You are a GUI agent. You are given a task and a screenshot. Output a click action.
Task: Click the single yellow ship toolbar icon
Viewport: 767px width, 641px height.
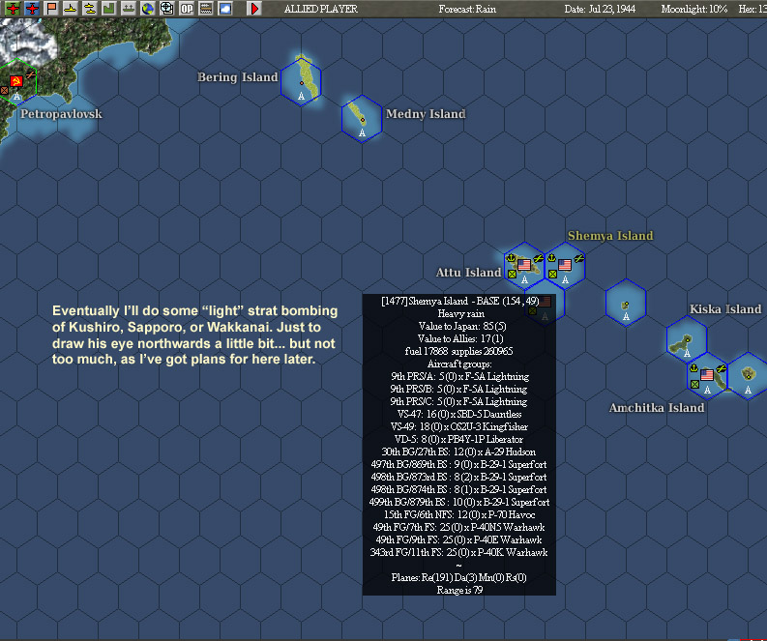point(71,9)
